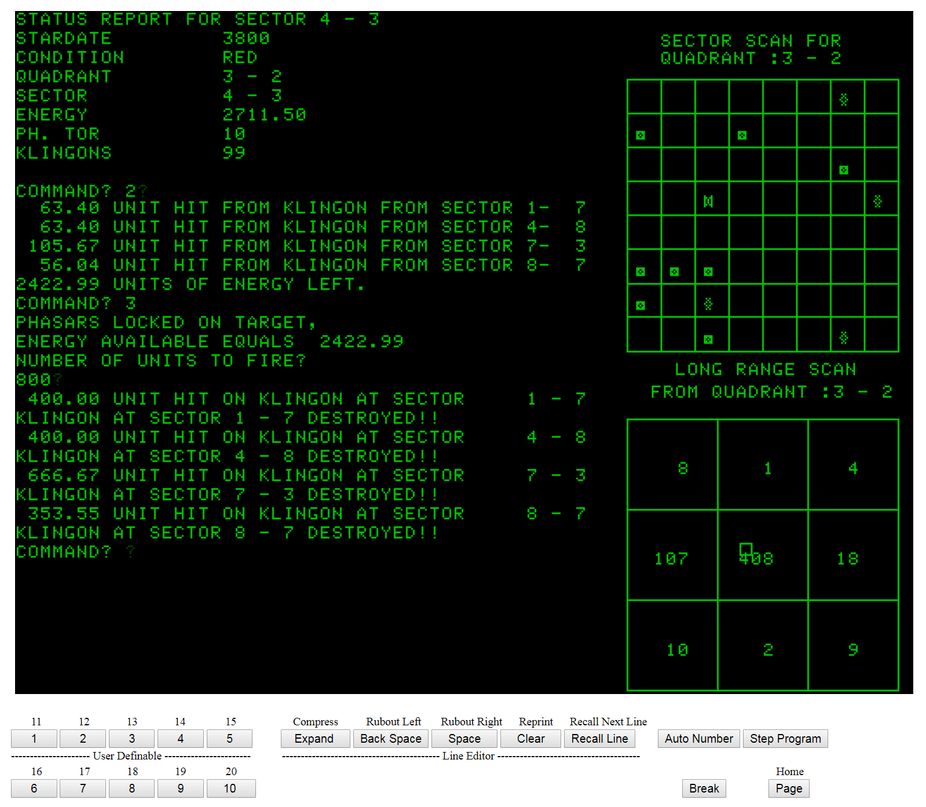The width and height of the screenshot is (926, 807).
Task: Click the "PH. TOR 10" line
Action: (131, 134)
